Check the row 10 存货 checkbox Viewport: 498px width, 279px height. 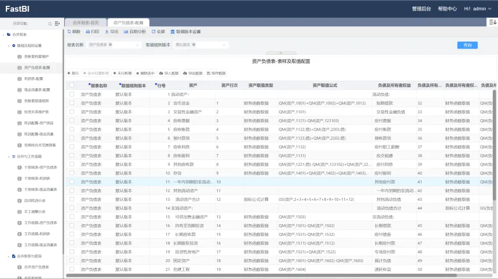[72, 173]
